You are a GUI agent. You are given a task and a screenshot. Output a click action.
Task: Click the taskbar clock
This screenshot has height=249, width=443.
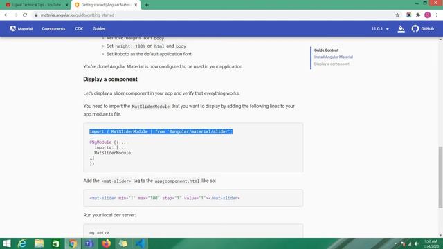click(431, 243)
